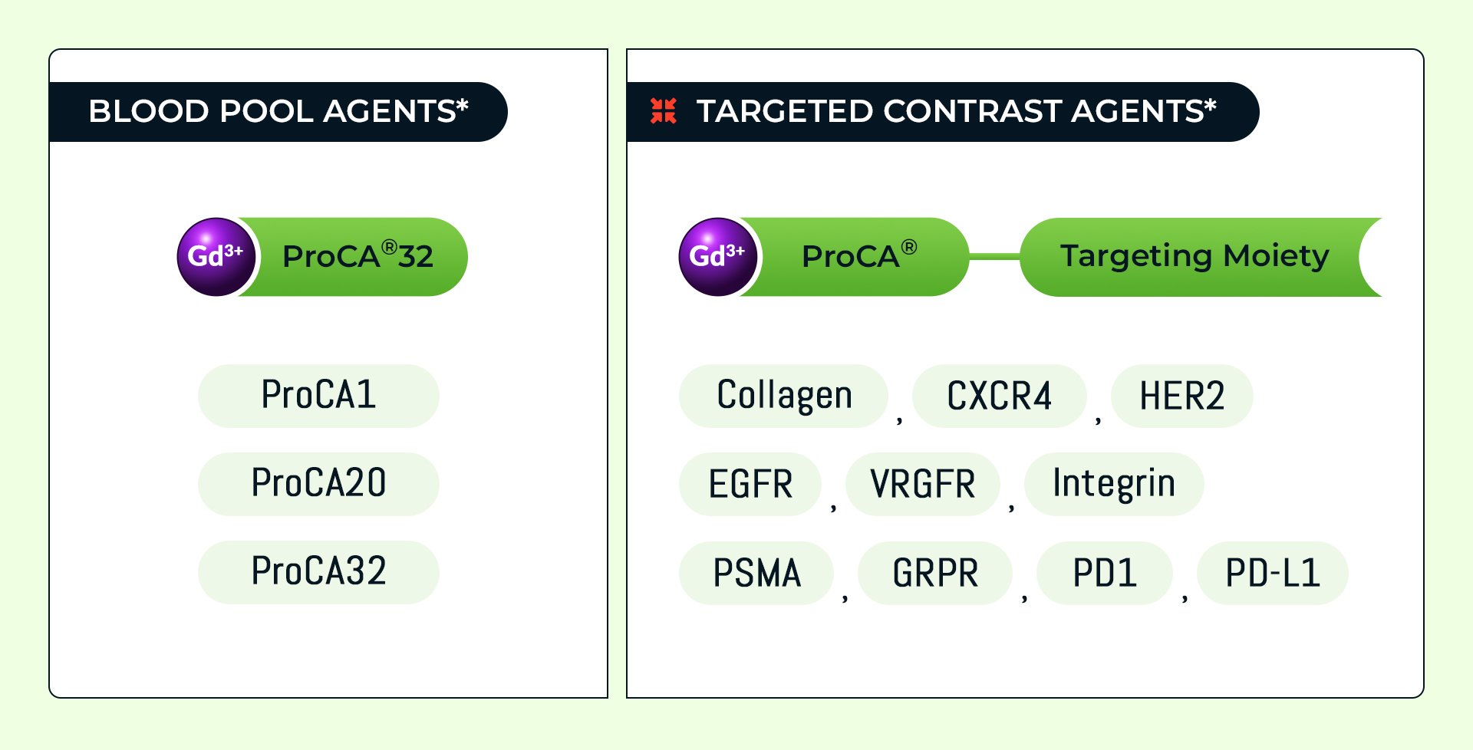
Task: Select the Targeted Contrast Agents header
Action: [955, 112]
